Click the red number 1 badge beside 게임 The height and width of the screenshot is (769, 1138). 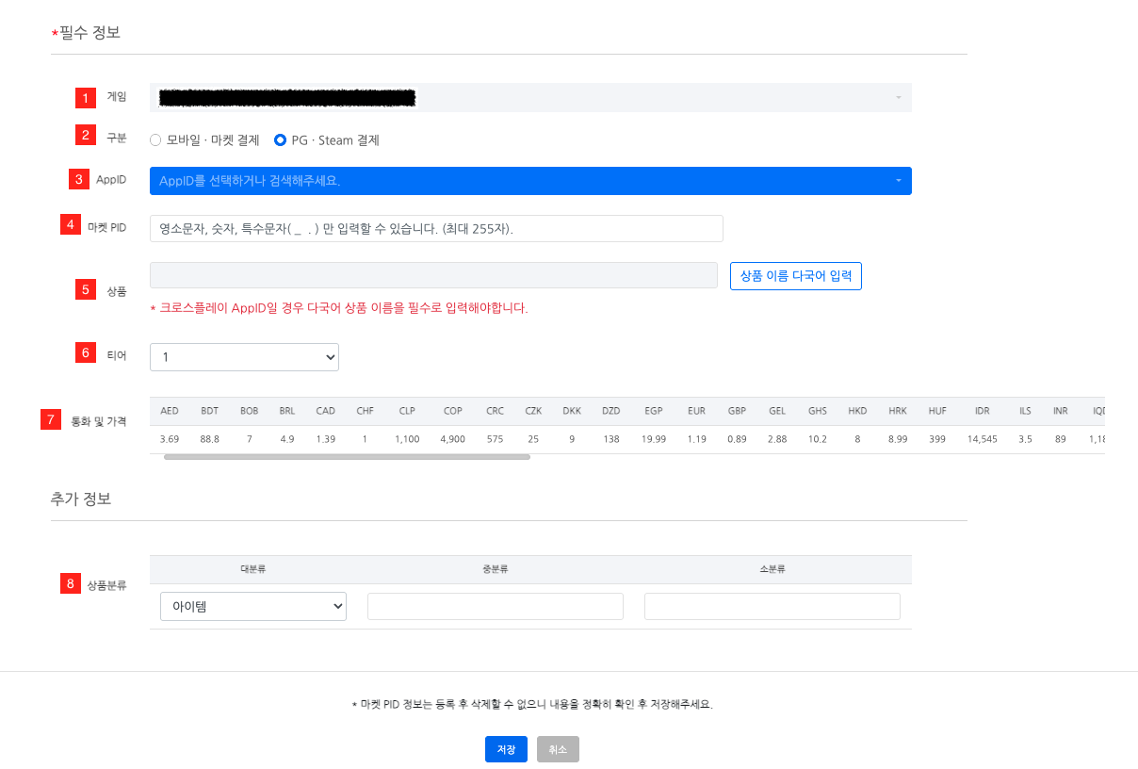tap(87, 97)
